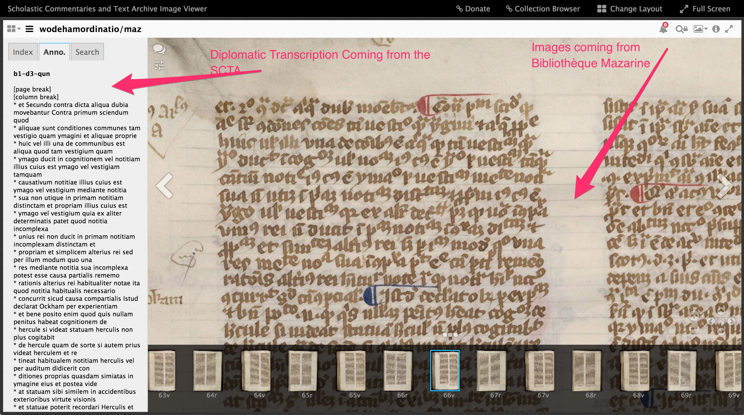Click annotation line 'et Secundo contra dicta aliqua dubia'

[73, 105]
